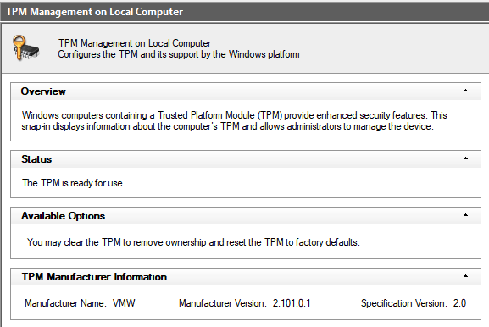Image resolution: width=489 pixels, height=327 pixels.
Task: Select the Available Options header title
Action: click(63, 216)
